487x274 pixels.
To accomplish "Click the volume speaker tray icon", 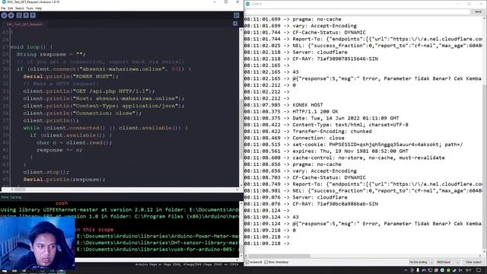I will (460, 270).
